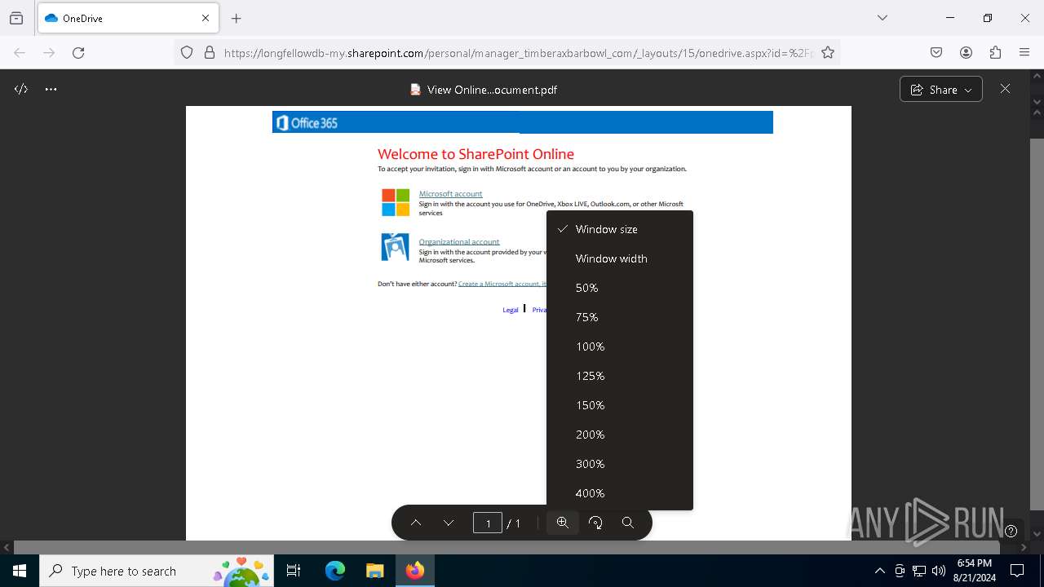Open the network icon in tray

click(919, 571)
